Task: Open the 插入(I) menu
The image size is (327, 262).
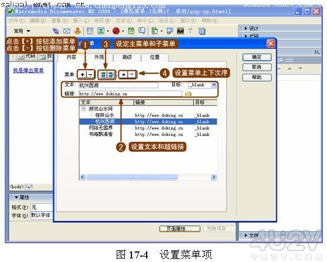Action: [x=81, y=21]
